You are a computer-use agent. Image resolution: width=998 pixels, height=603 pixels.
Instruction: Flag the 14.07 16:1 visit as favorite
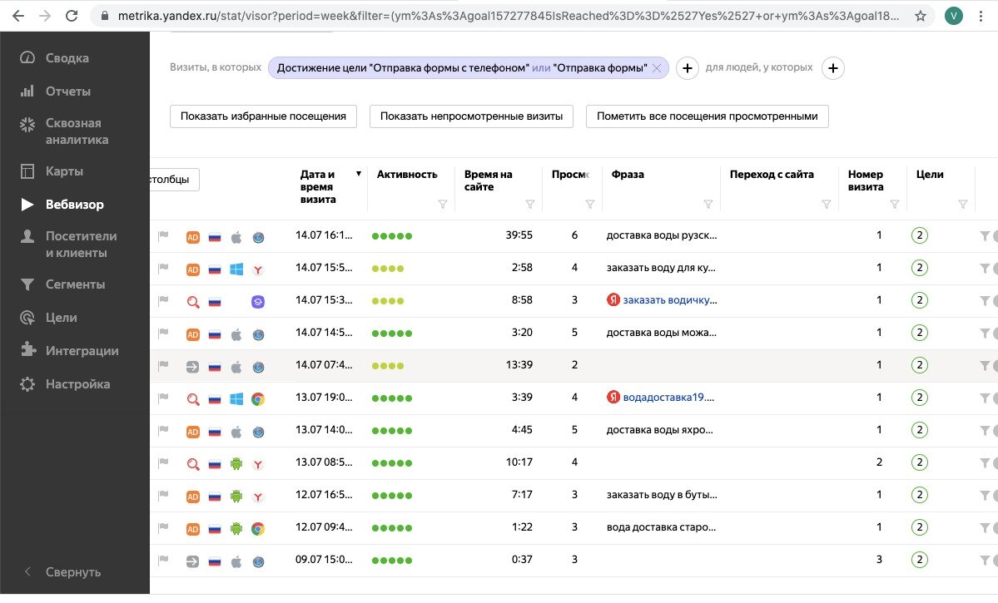pyautogui.click(x=163, y=236)
